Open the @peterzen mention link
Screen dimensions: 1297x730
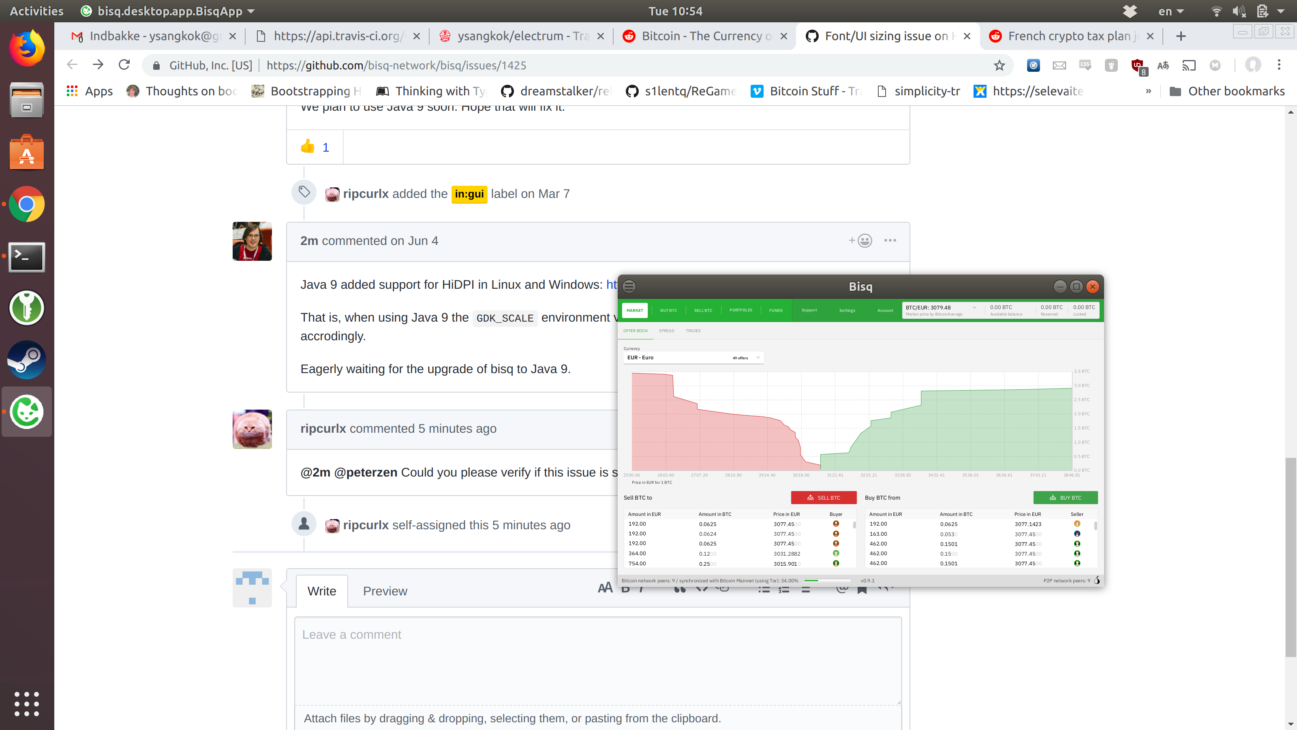click(x=366, y=472)
